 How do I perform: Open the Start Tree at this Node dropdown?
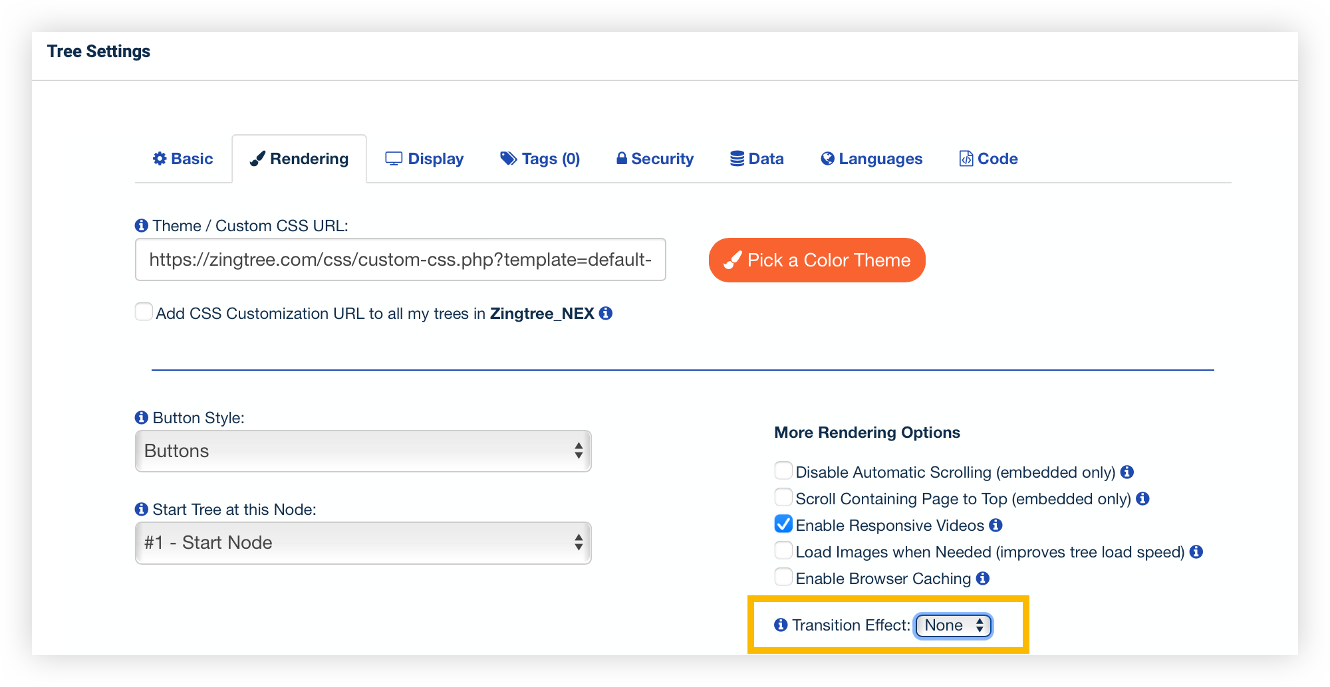[363, 543]
